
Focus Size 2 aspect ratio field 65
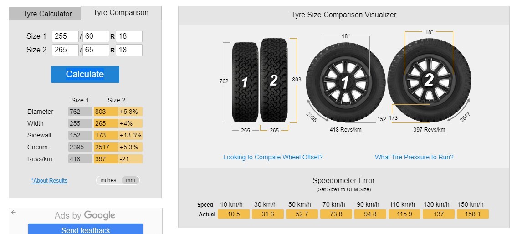coord(96,50)
